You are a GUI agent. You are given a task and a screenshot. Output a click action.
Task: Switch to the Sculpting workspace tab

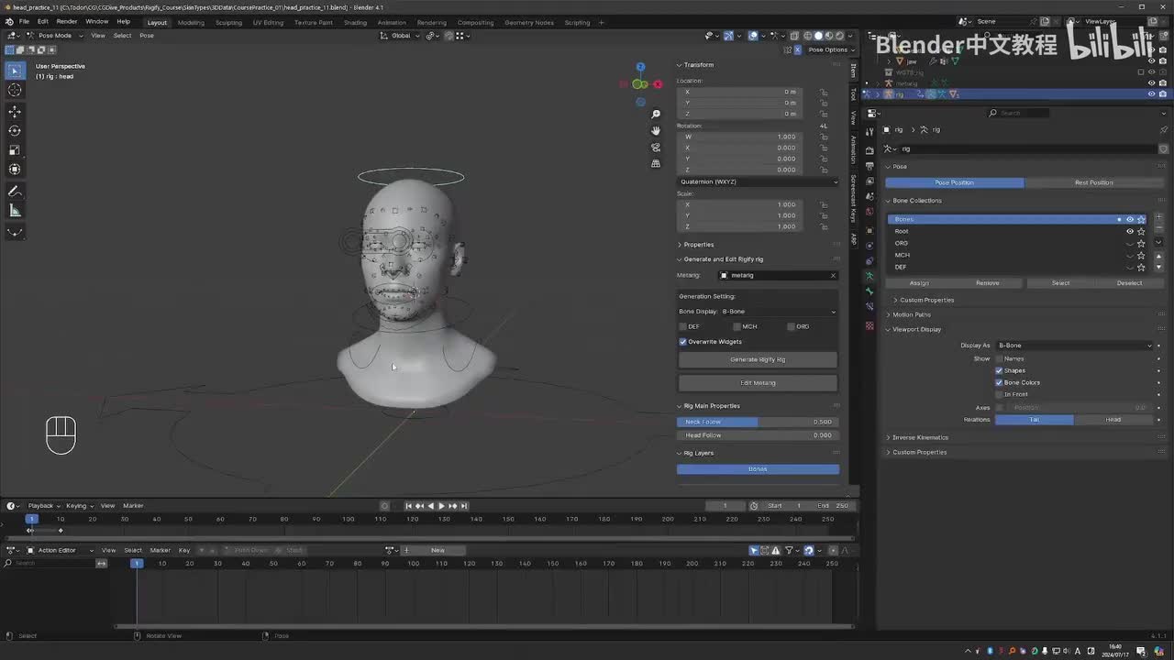228,22
